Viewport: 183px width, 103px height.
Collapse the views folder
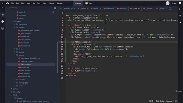click(x=13, y=21)
